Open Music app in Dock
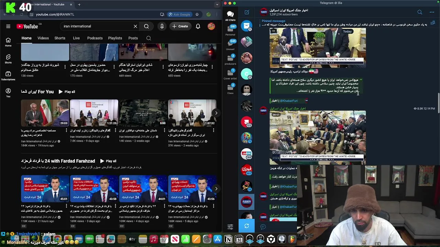Viewport: 440px width, 247px height. coord(153,239)
